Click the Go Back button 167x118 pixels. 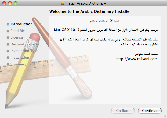[123, 111]
